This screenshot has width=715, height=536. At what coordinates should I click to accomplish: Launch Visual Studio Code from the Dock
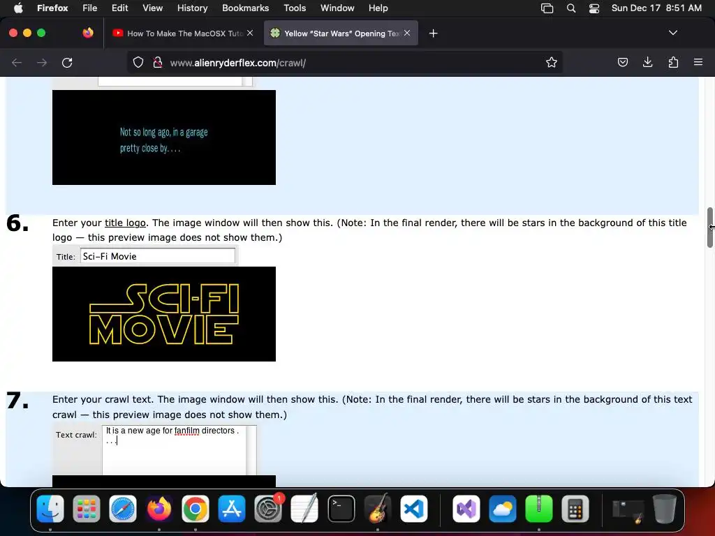(413, 509)
